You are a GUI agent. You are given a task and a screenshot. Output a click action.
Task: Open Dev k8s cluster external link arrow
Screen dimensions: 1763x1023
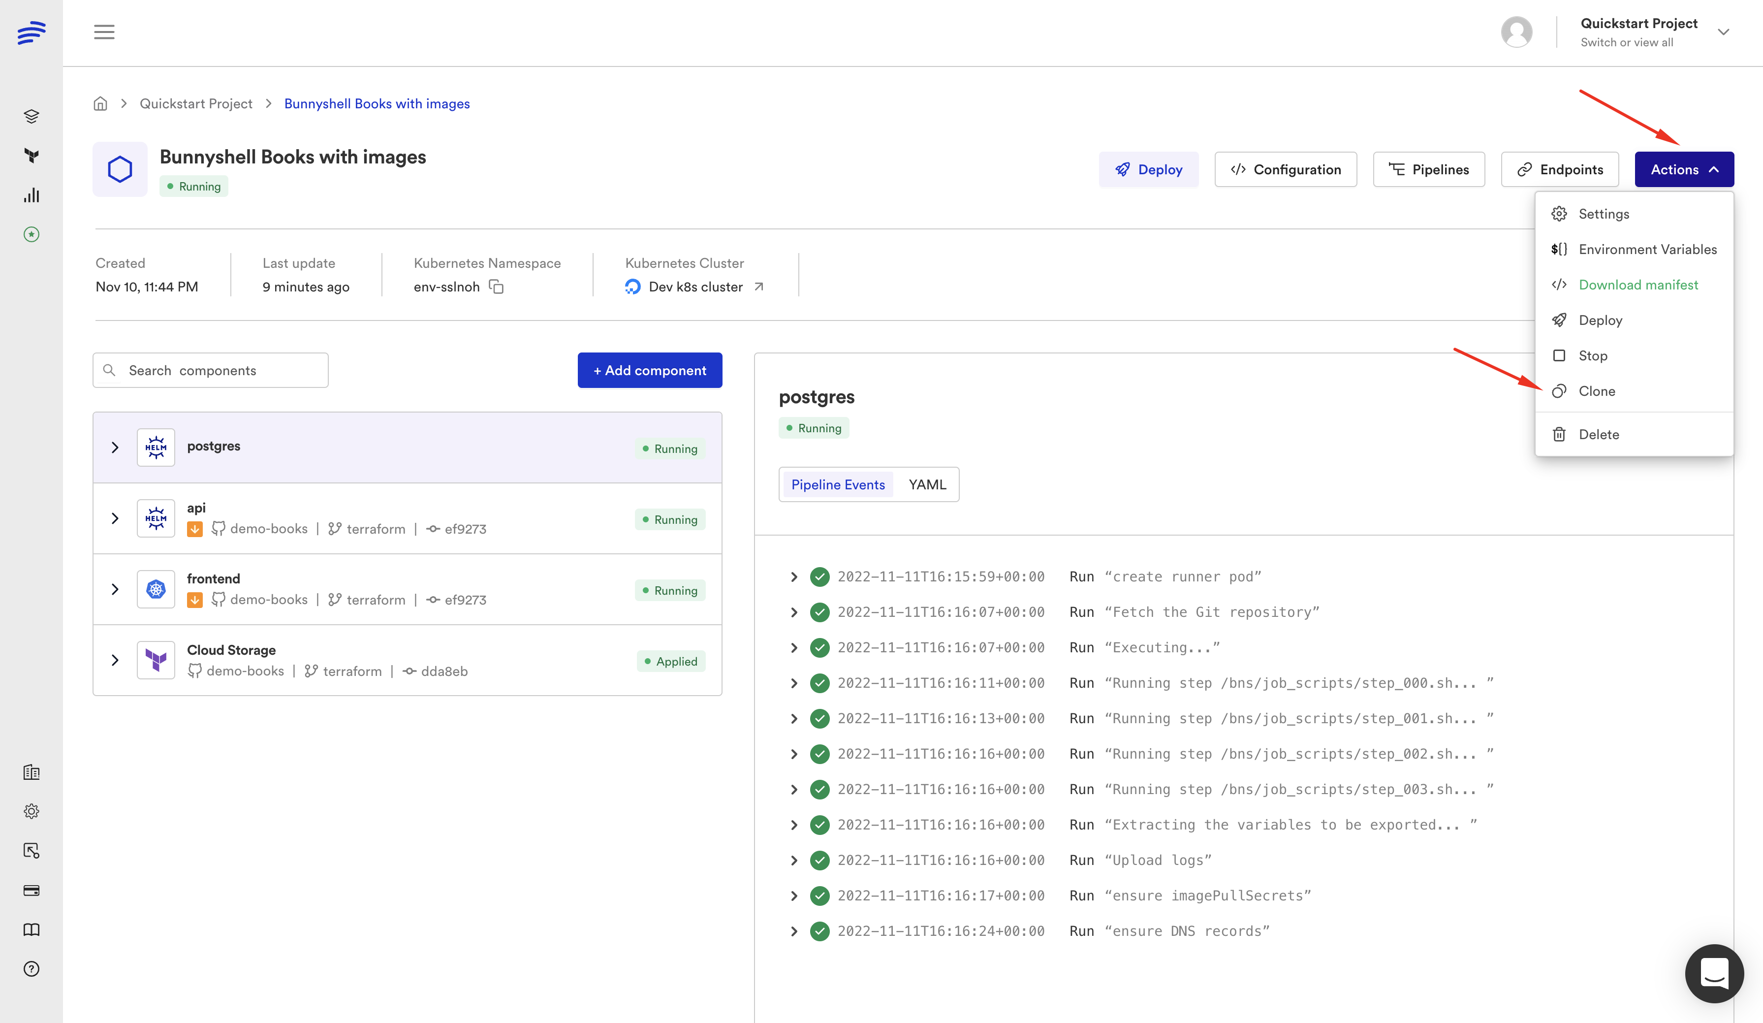759,287
